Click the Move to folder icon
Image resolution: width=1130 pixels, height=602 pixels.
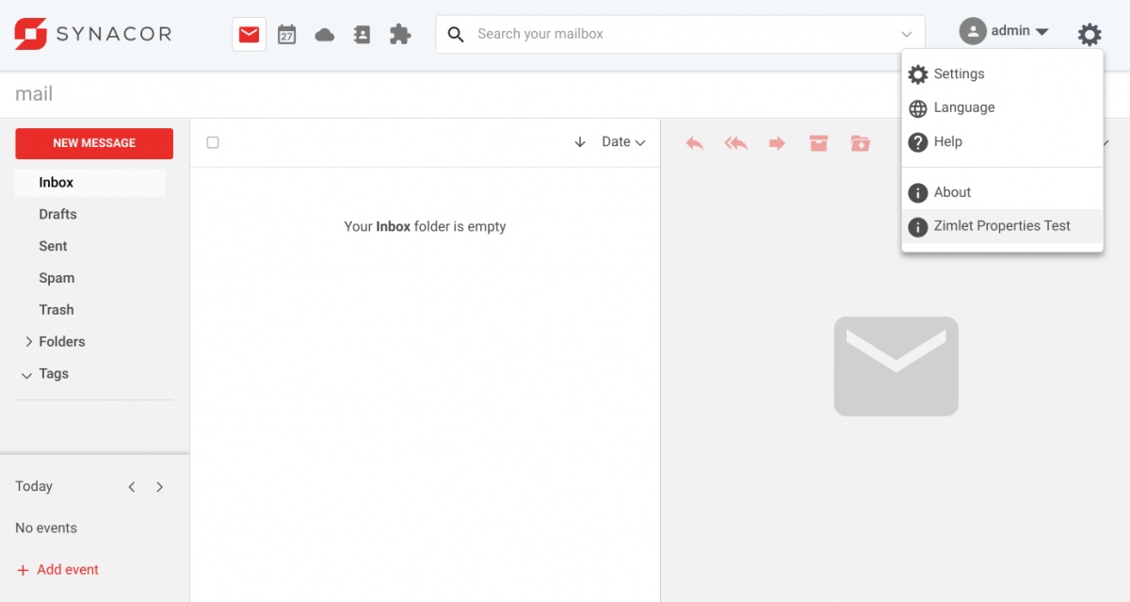(x=860, y=143)
